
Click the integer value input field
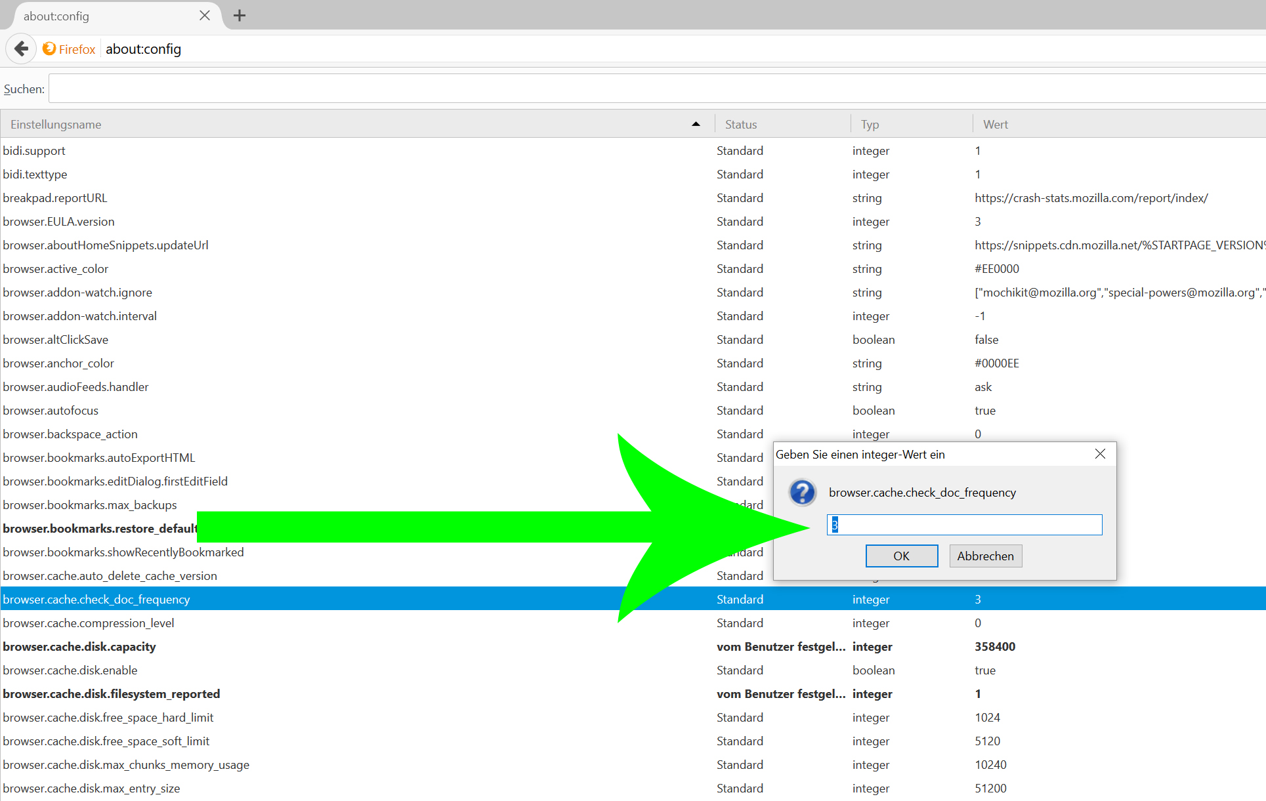pos(964,525)
